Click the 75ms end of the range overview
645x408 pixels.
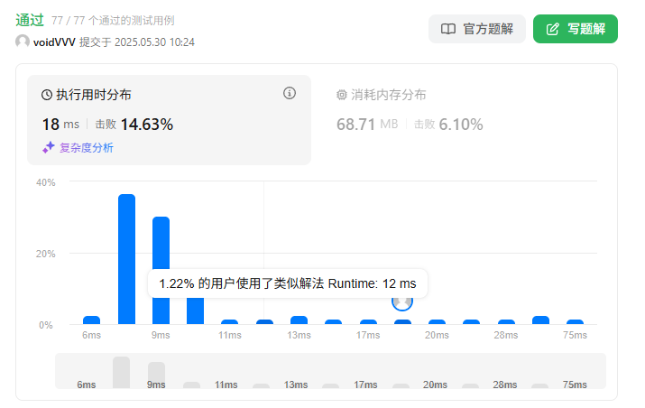click(575, 385)
